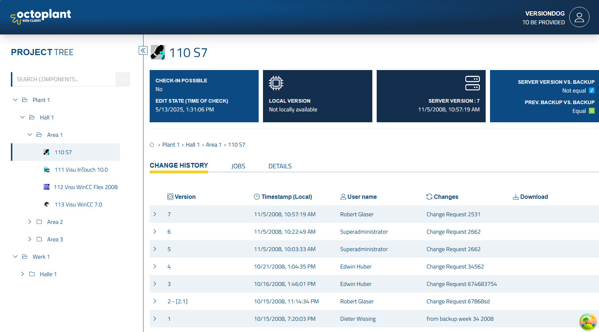Switch to the Jobs tab
The image size is (599, 332).
(238, 166)
